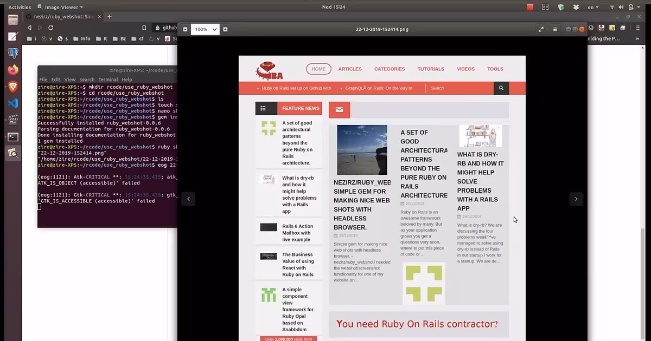Click the beach photo thumbnail
The height and width of the screenshot is (341, 651).
[x=362, y=150]
